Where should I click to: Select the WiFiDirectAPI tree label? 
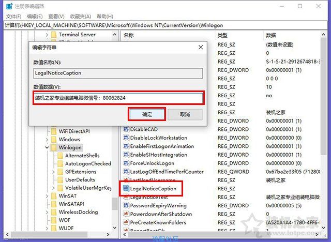pyautogui.click(x=74, y=131)
